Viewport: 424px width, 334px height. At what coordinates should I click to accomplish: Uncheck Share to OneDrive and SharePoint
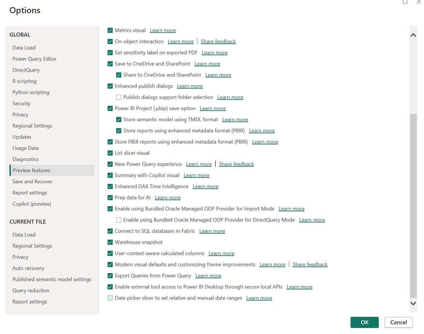[x=119, y=75]
